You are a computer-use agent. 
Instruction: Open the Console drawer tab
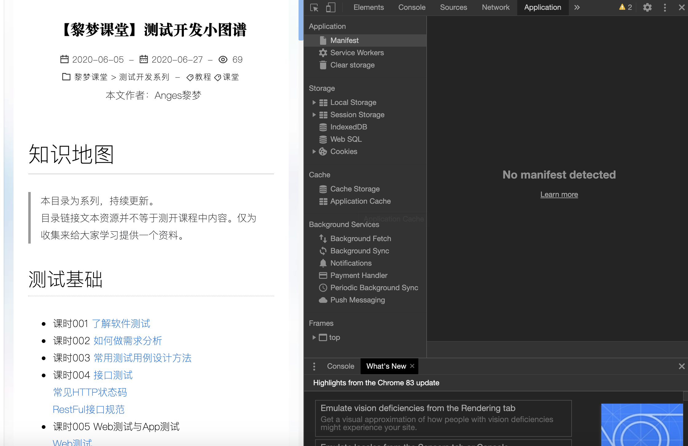(x=340, y=366)
